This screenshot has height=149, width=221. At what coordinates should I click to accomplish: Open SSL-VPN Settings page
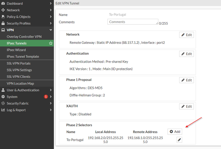tap(19, 70)
